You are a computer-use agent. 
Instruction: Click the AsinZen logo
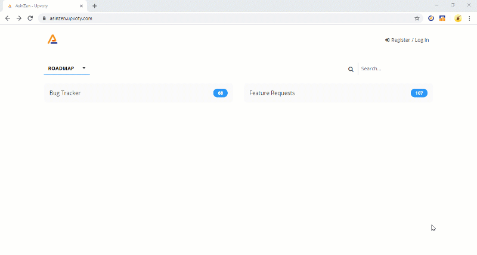(52, 39)
